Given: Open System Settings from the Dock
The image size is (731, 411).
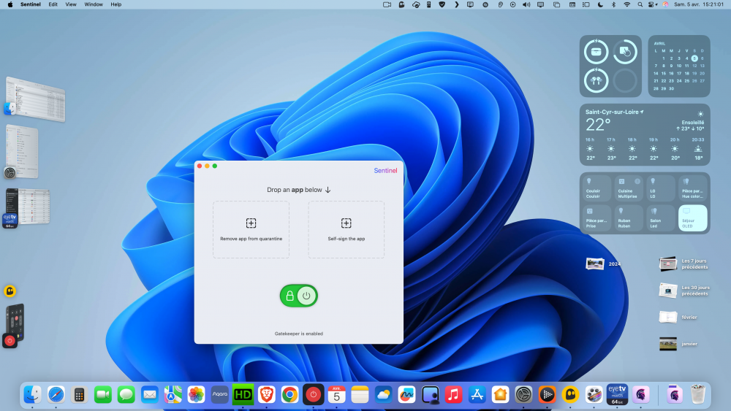Looking at the screenshot, I should point(523,395).
